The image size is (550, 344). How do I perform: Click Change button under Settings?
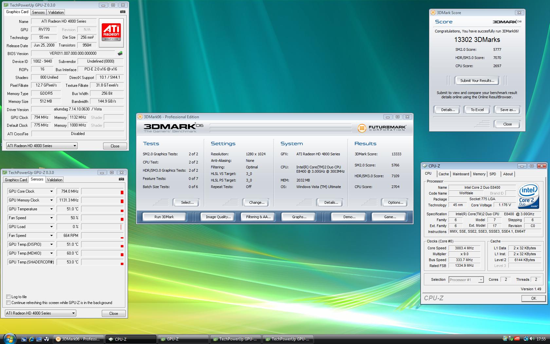coord(257,202)
